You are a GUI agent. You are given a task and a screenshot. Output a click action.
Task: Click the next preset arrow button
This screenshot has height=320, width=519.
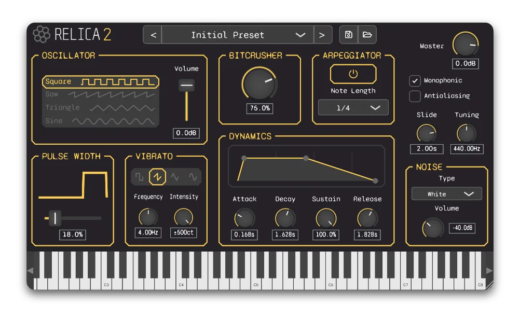(x=323, y=35)
